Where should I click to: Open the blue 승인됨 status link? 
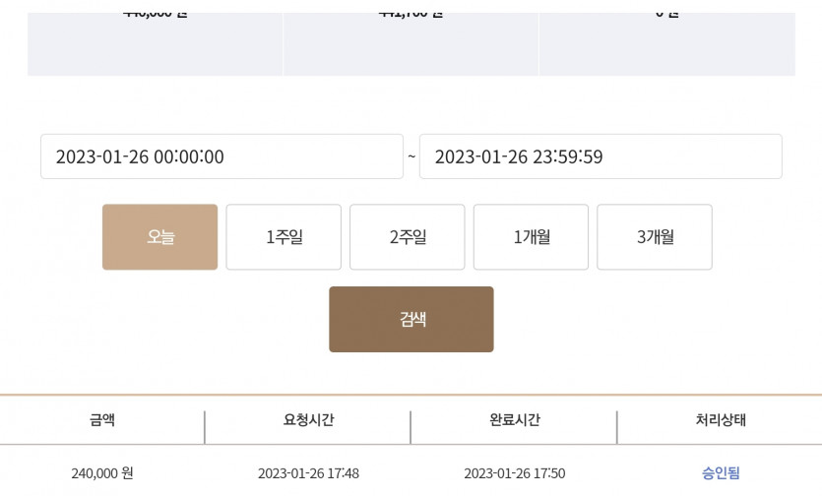click(x=721, y=473)
